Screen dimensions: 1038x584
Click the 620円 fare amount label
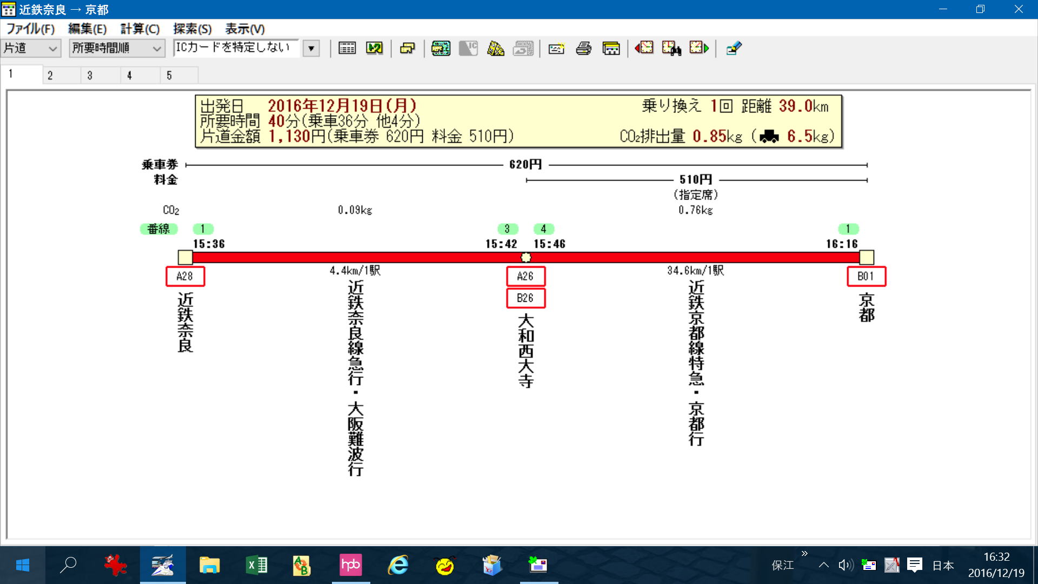point(525,164)
